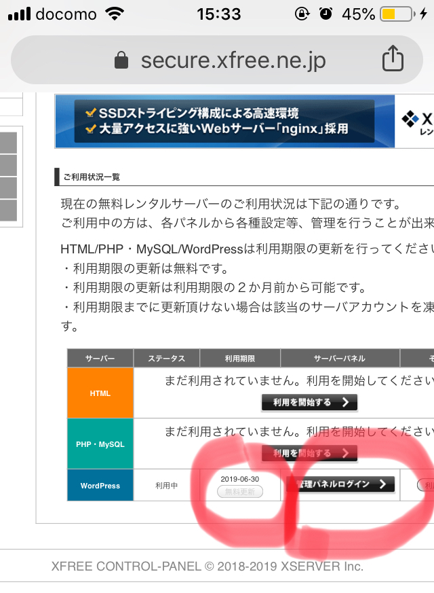This screenshot has width=434, height=593.
Task: Click the 無料更新 button under 2019-06-30
Action: coord(240,492)
